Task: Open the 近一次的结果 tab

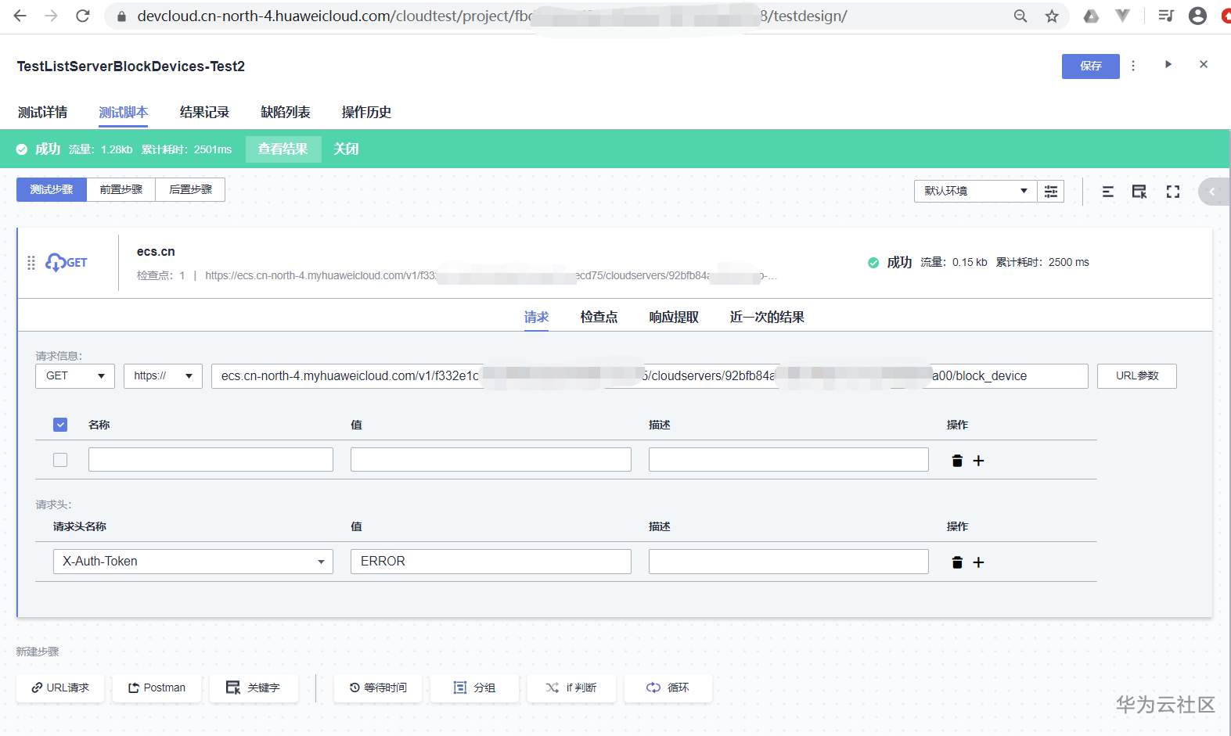Action: (767, 318)
